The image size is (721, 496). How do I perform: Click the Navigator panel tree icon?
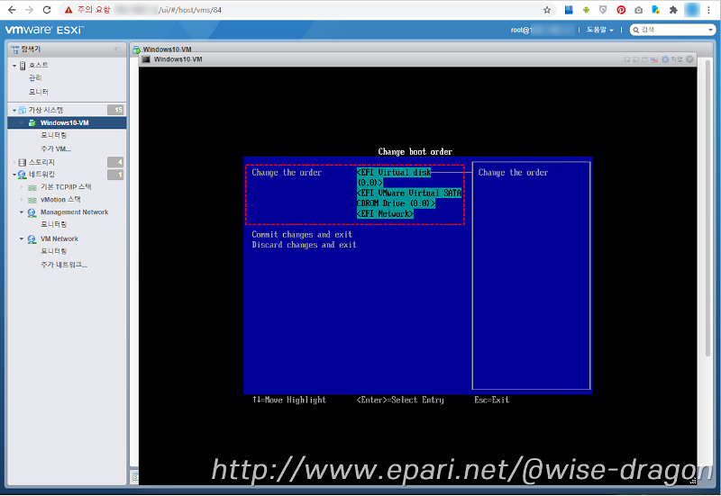[x=15, y=50]
